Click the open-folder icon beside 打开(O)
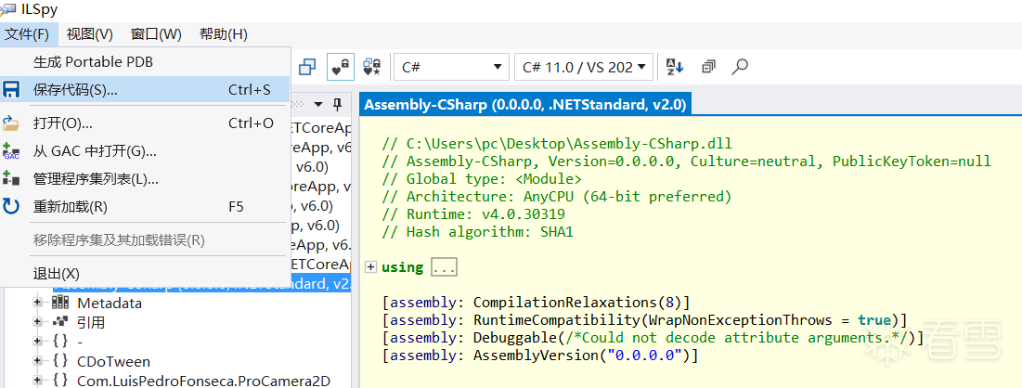 (11, 123)
